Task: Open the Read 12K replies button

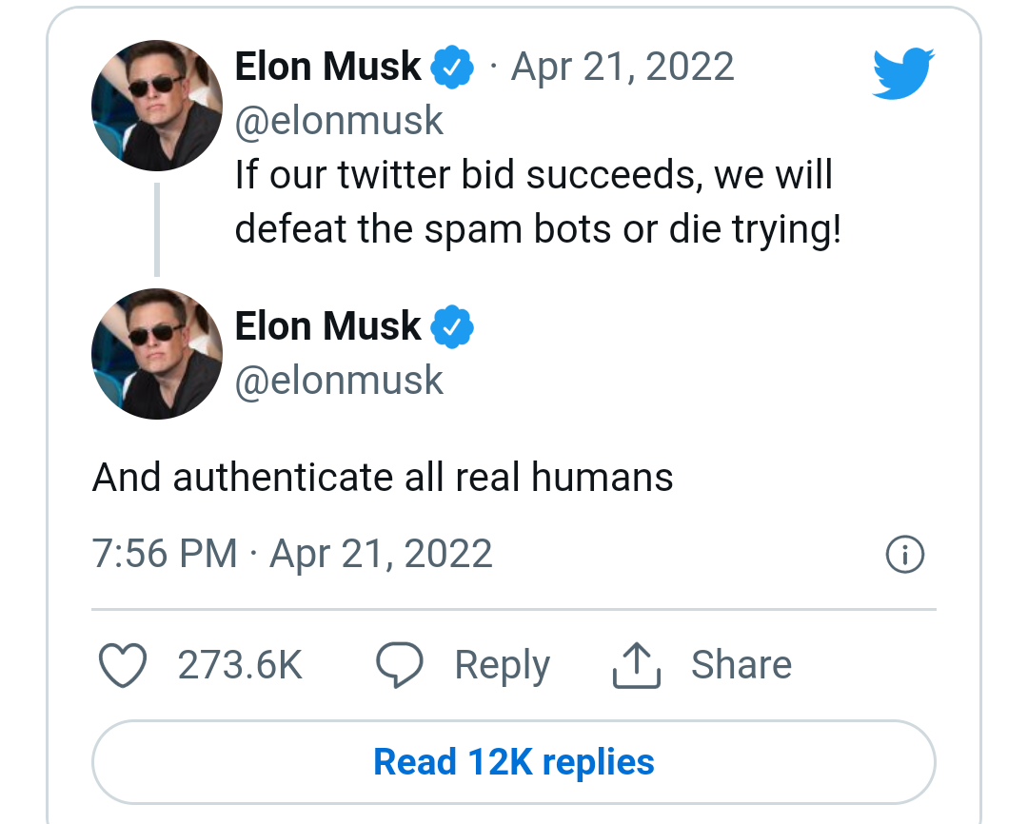Action: click(514, 761)
